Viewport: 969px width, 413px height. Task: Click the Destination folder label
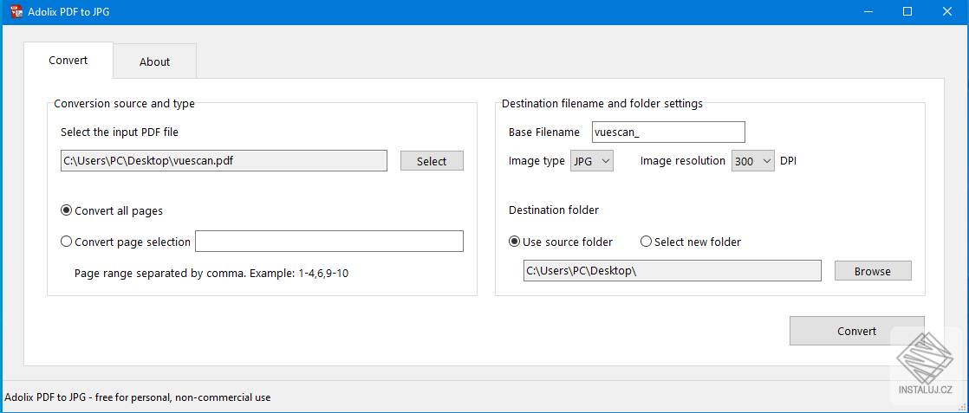[x=554, y=210]
